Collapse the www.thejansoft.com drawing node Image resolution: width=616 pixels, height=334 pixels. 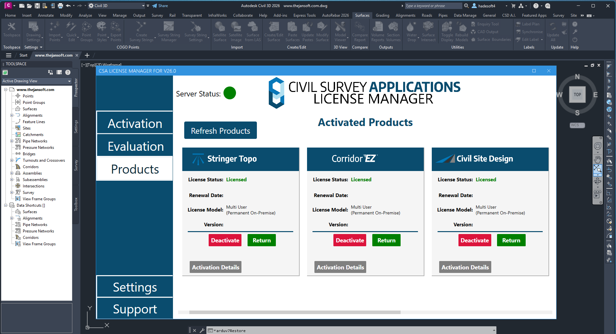[6, 89]
